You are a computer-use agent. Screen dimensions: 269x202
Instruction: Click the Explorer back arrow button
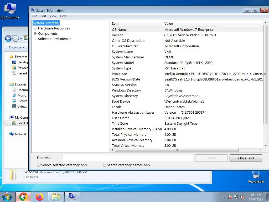[8, 38]
